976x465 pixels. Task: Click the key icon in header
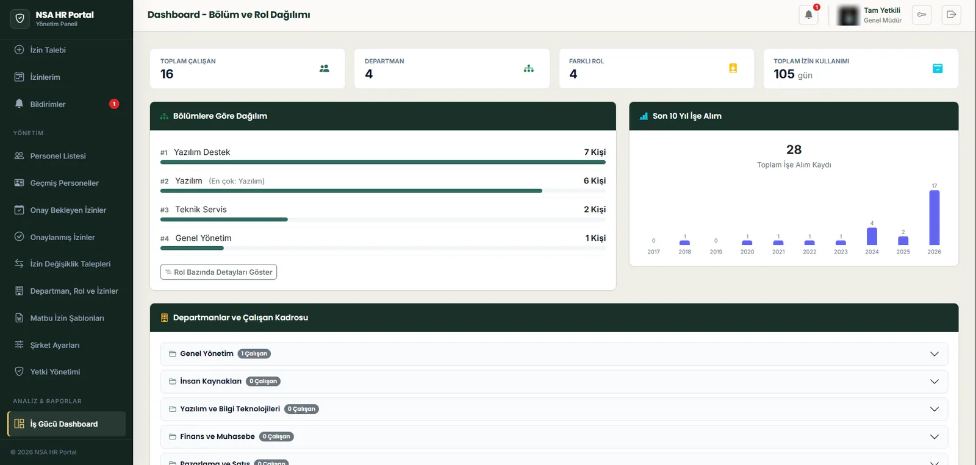pos(921,15)
